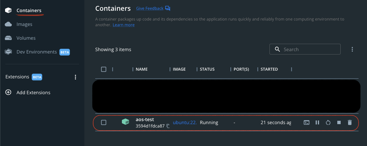
Task: Open Extensions three-dot options menu
Action: pos(75,77)
